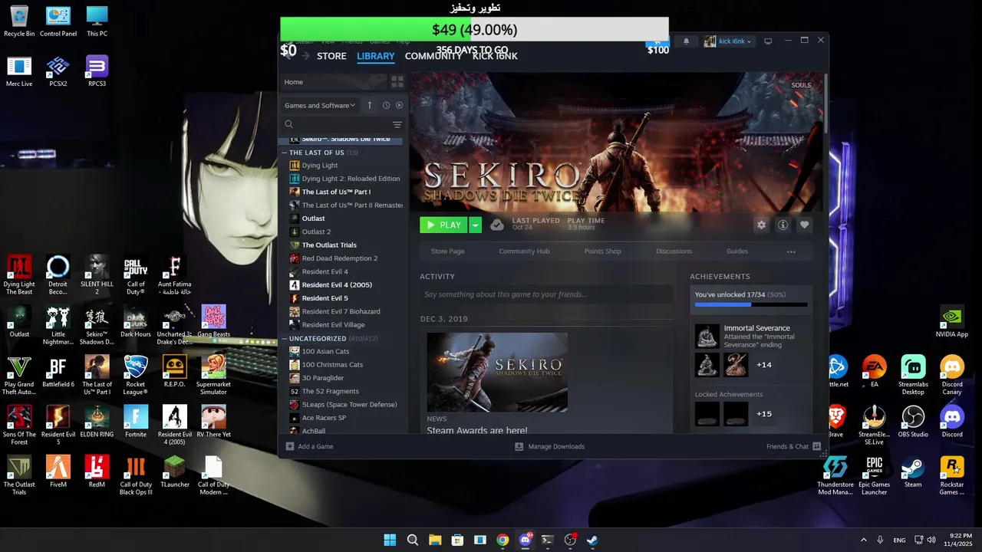Viewport: 982px width, 552px height.
Task: Select Dying Light in library list
Action: click(319, 166)
